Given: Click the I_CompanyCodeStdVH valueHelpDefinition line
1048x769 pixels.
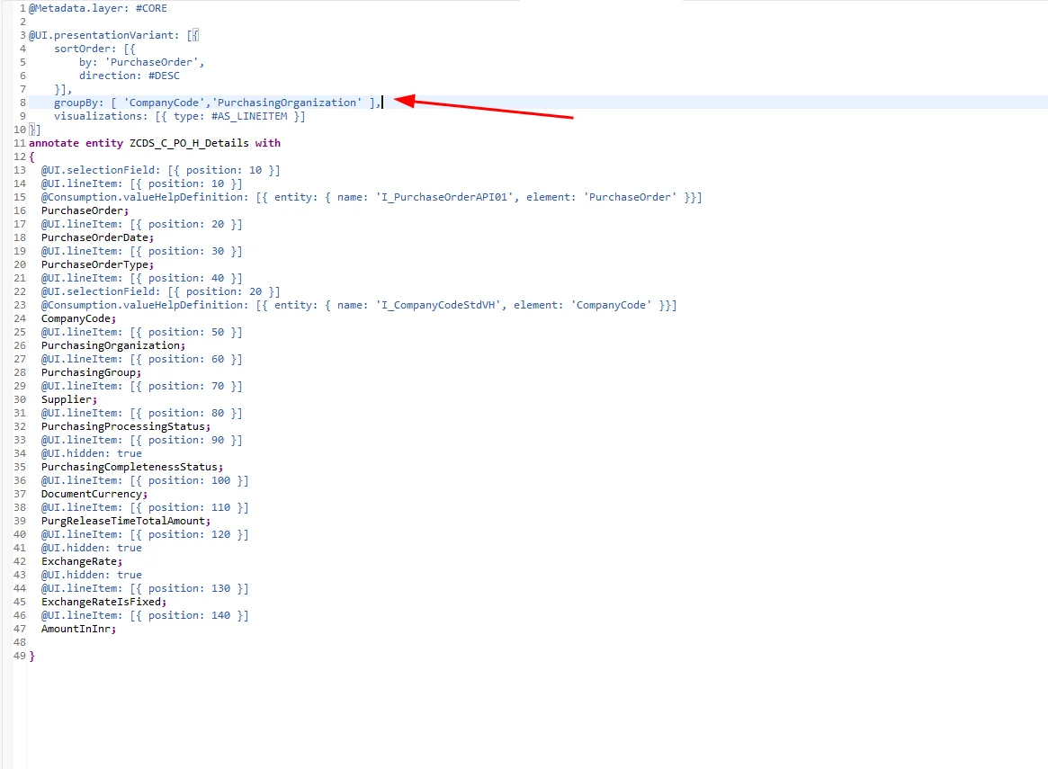Looking at the screenshot, I should [x=359, y=305].
